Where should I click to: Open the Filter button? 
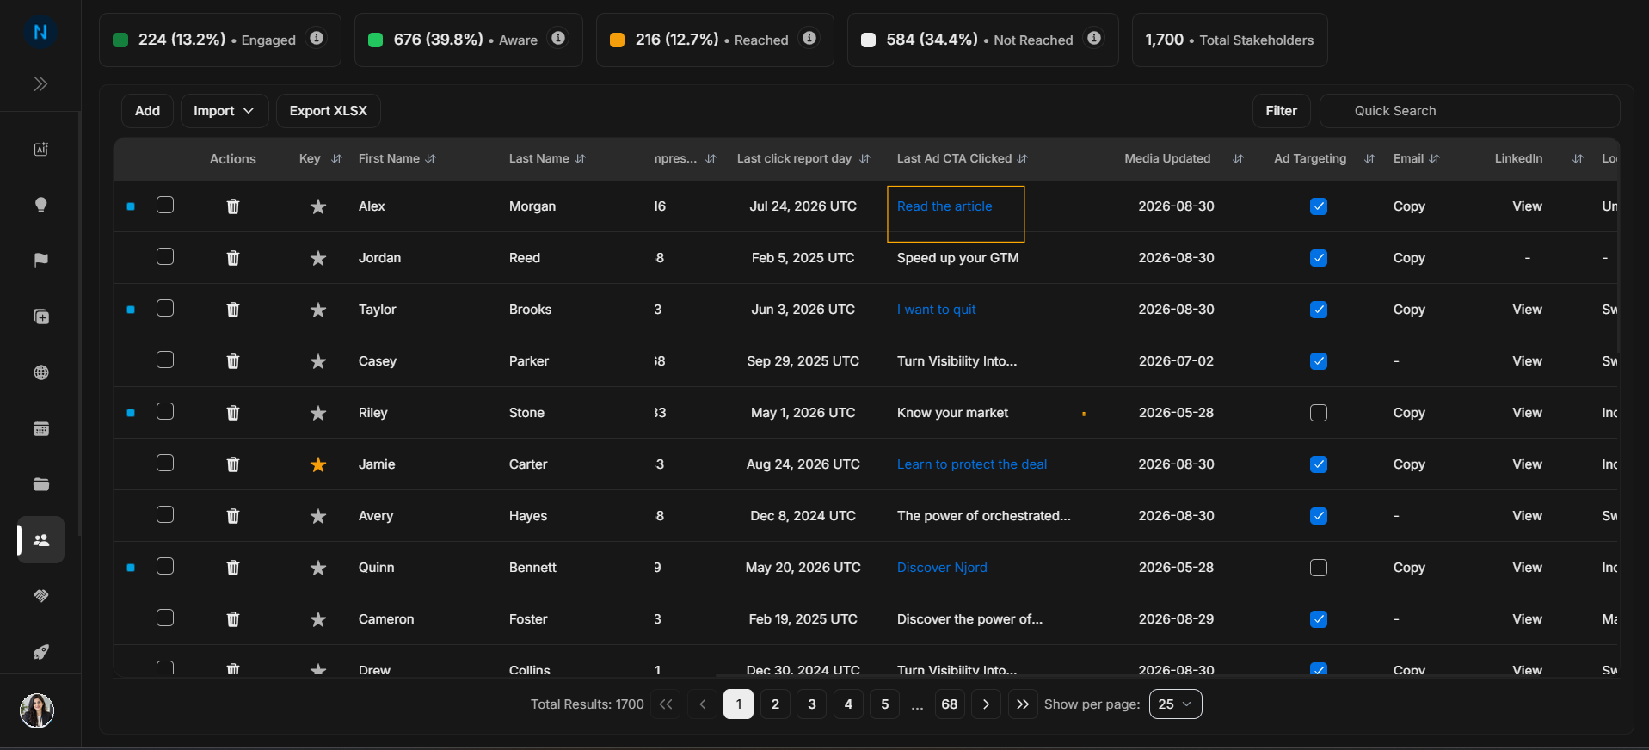(x=1281, y=111)
